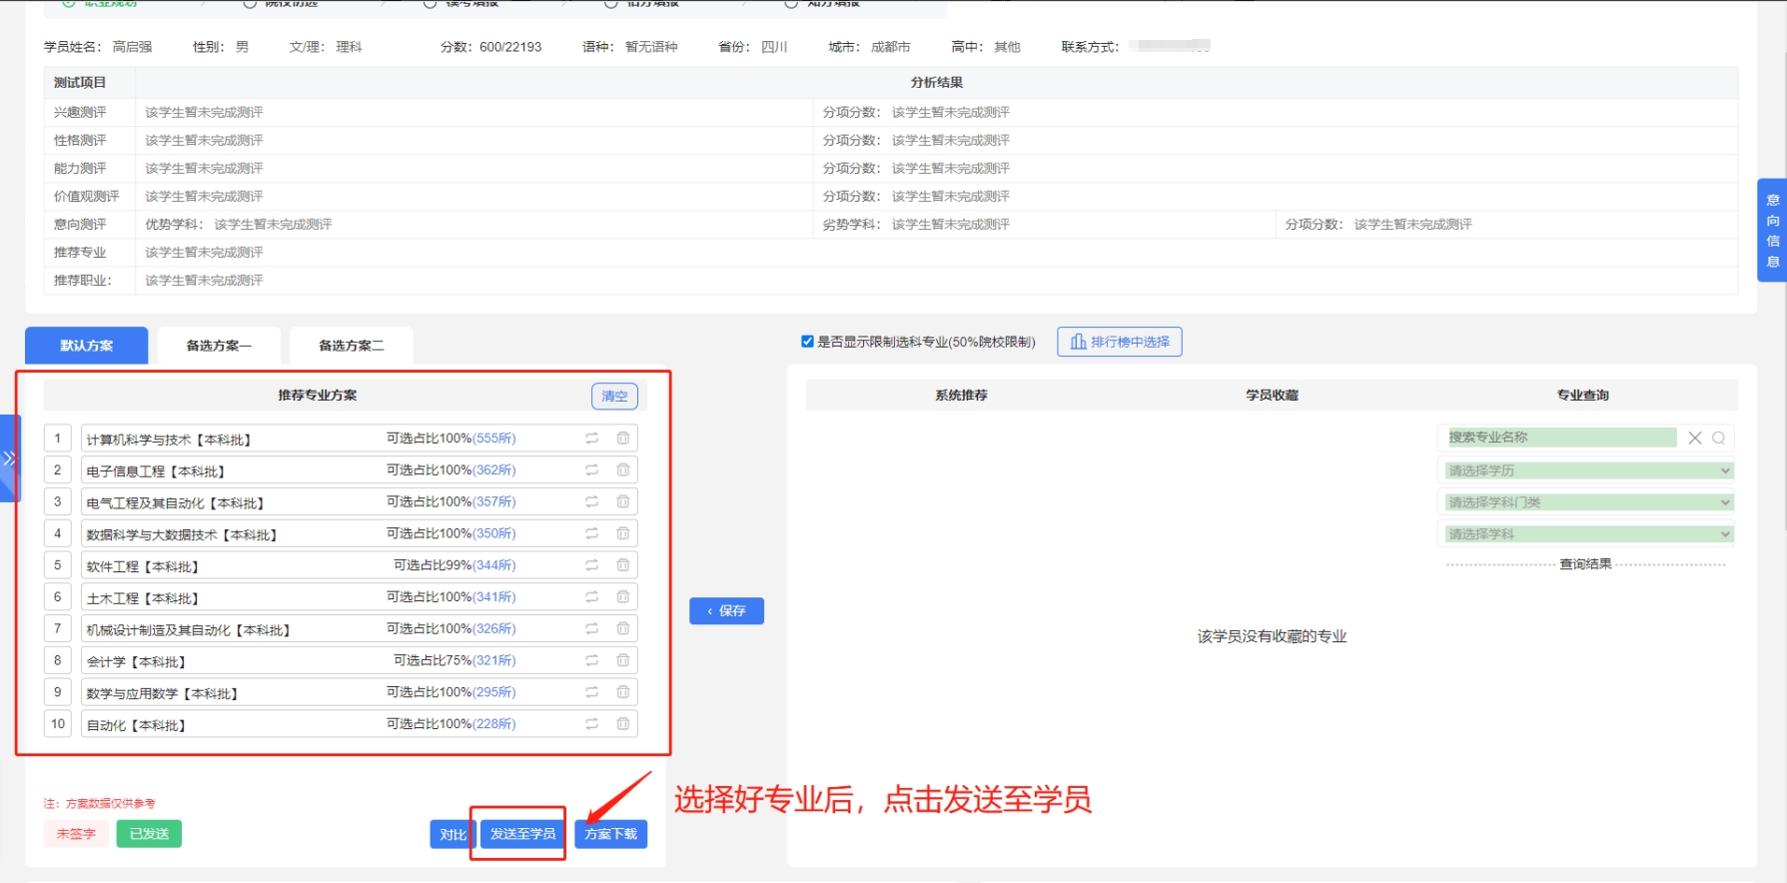This screenshot has width=1787, height=883.
Task: Swap icon for 计算机科学与技术 row
Action: coord(591,438)
